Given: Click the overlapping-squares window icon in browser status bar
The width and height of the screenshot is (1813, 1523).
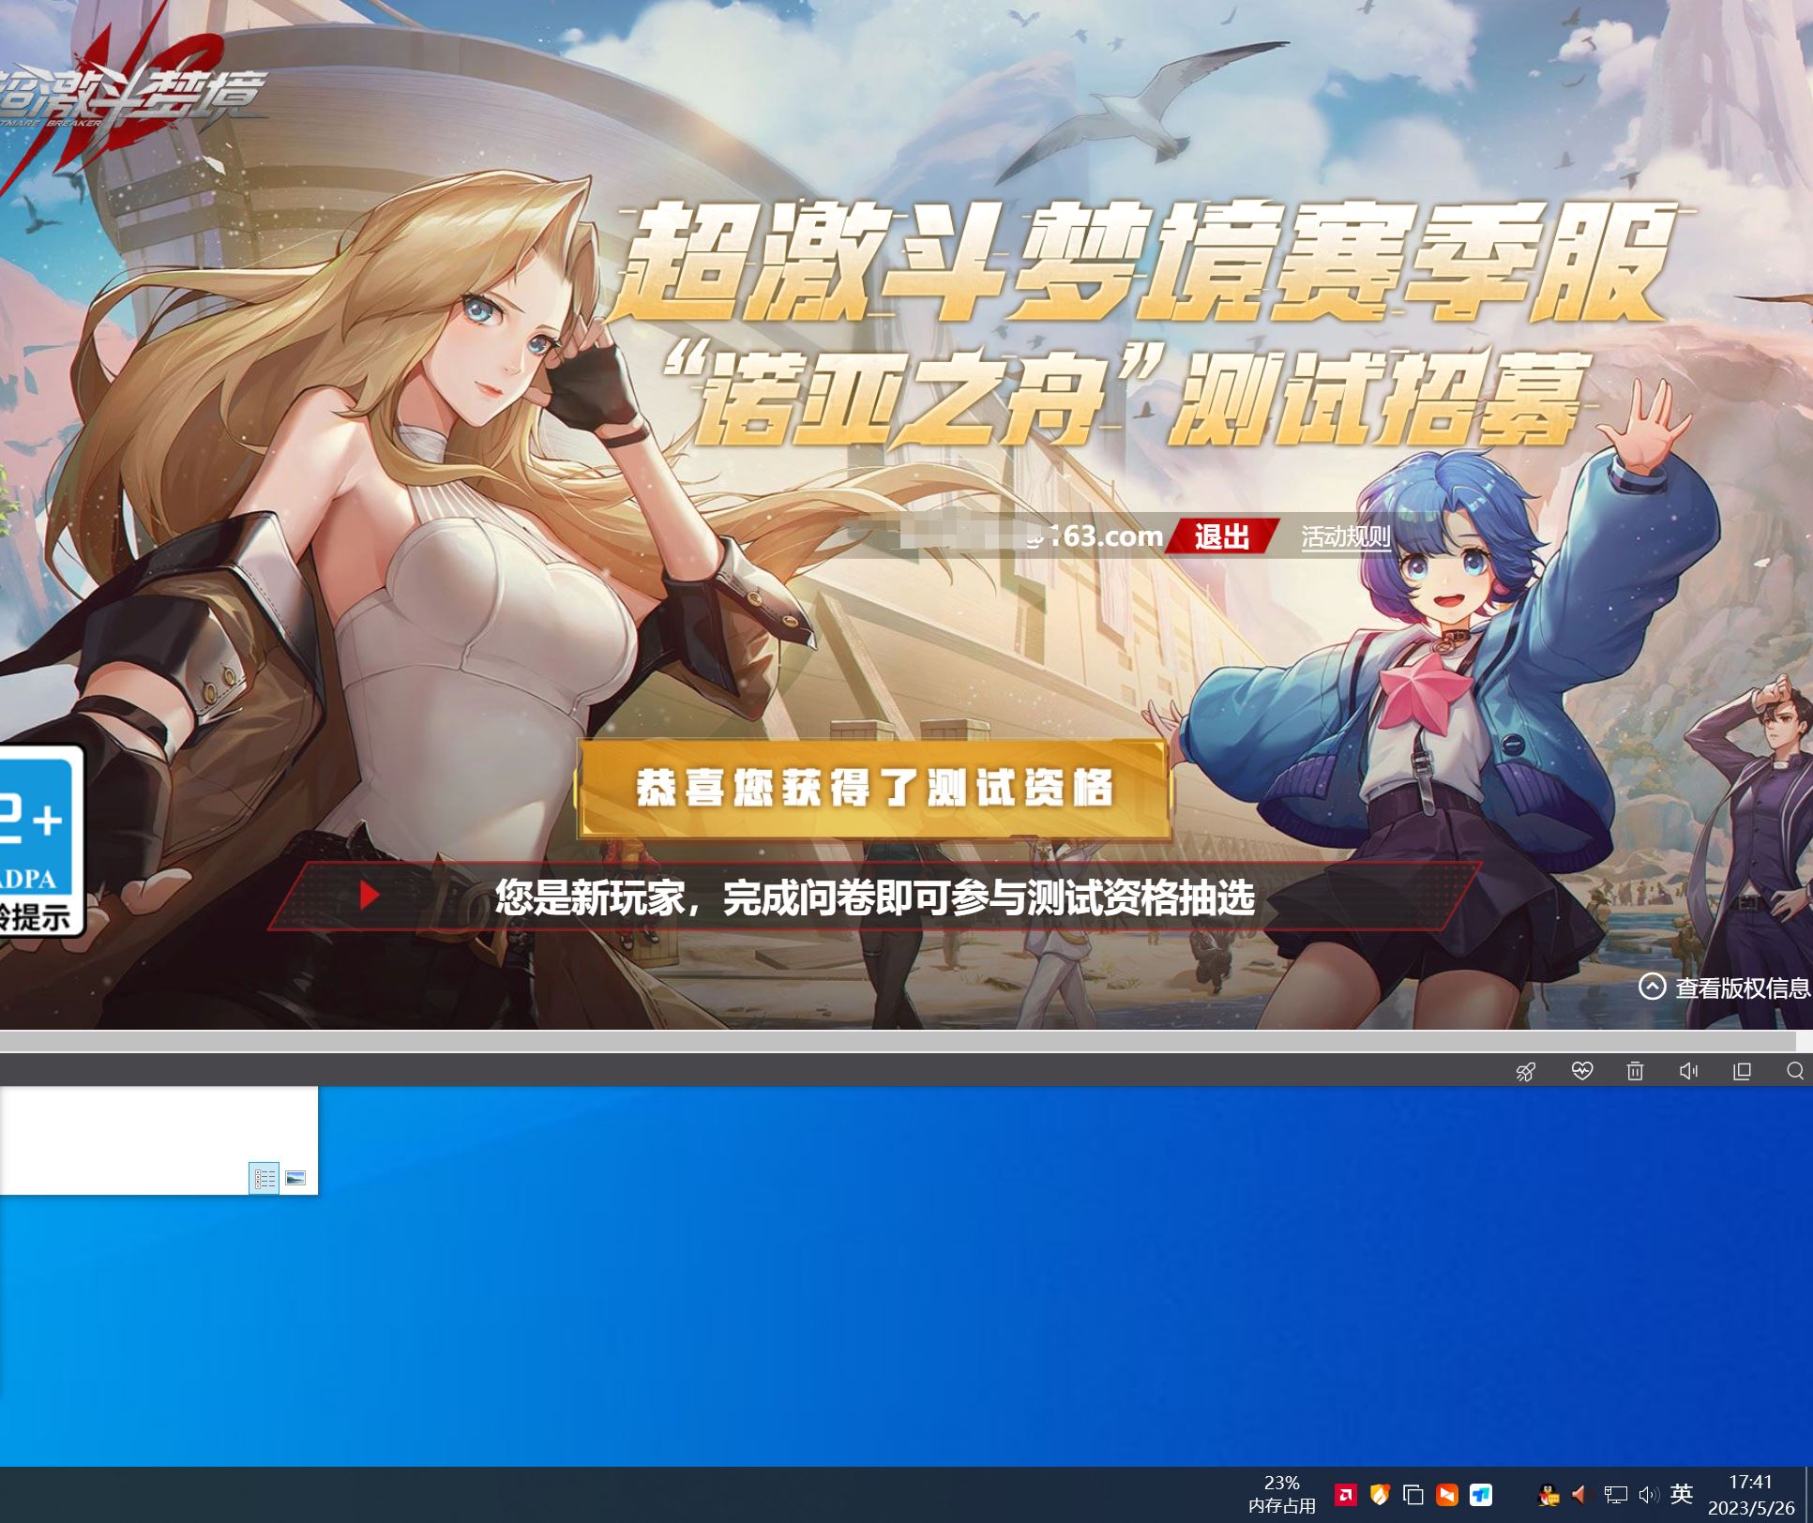Looking at the screenshot, I should point(1742,1071).
